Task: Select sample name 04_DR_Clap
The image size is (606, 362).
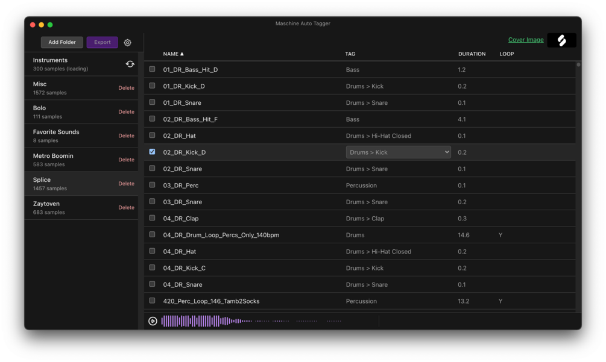Action: tap(180, 219)
